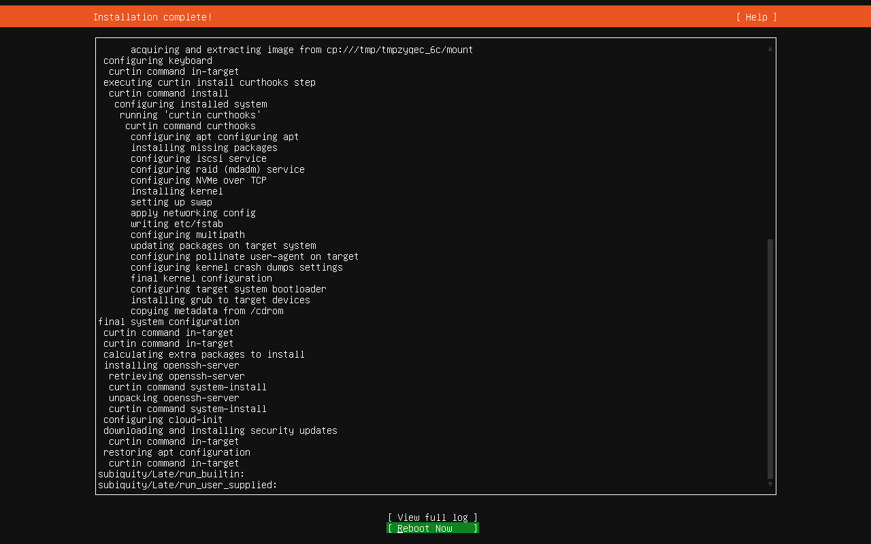Select the 'configuring keyboard' log line
This screenshot has height=544, width=871.
tap(158, 61)
